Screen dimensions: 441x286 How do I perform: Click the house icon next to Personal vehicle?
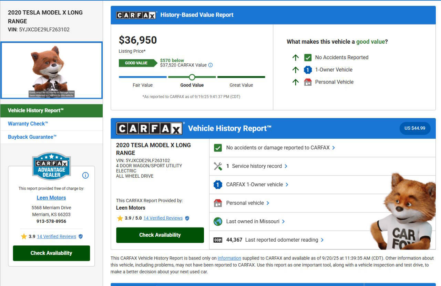pos(218,203)
